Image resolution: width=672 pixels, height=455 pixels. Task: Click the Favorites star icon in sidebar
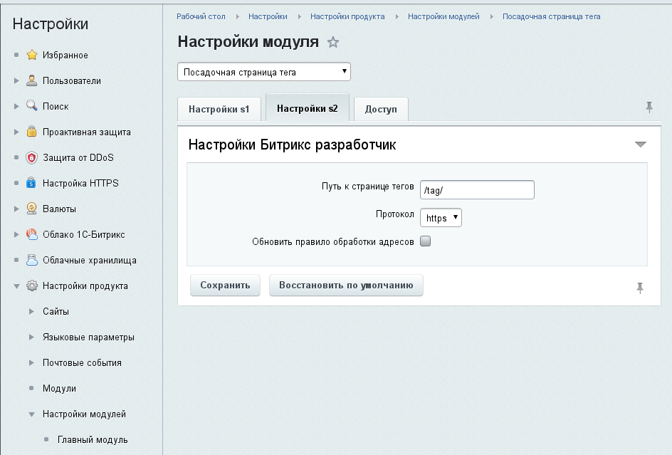pyautogui.click(x=31, y=56)
